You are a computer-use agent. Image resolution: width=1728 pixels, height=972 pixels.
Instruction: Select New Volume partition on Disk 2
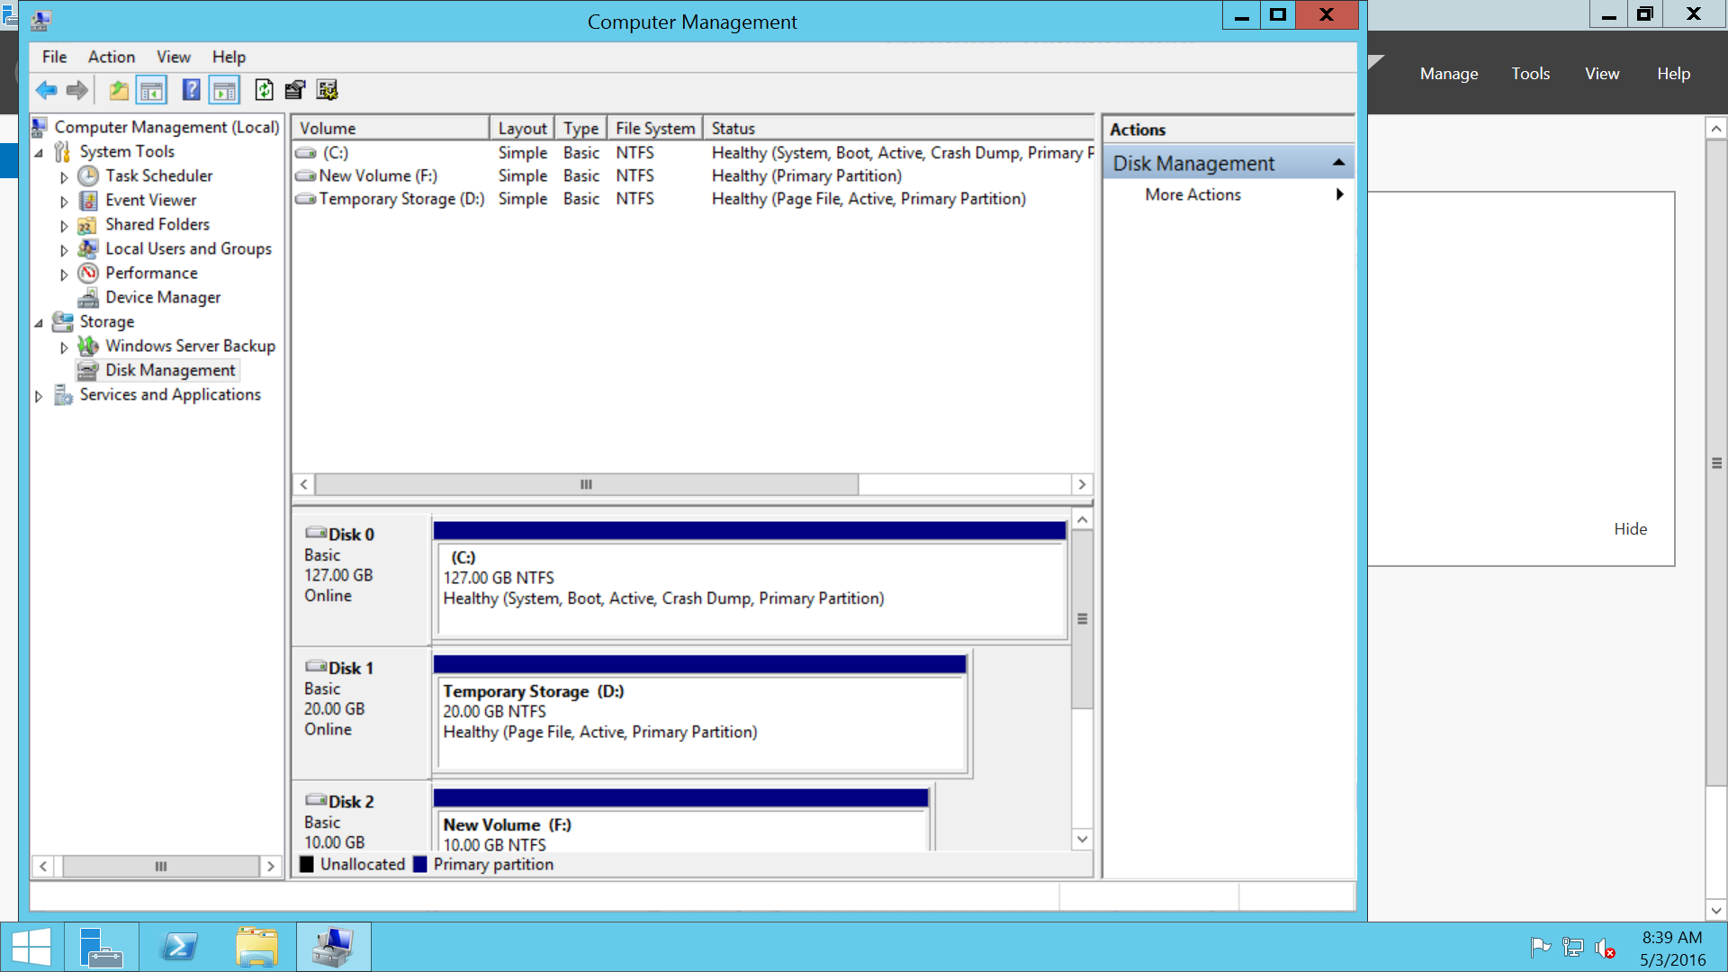pyautogui.click(x=680, y=820)
